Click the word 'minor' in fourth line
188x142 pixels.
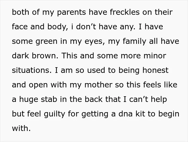click(155, 56)
